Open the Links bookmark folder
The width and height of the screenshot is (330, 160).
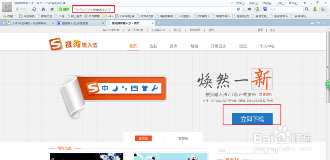coord(107,16)
